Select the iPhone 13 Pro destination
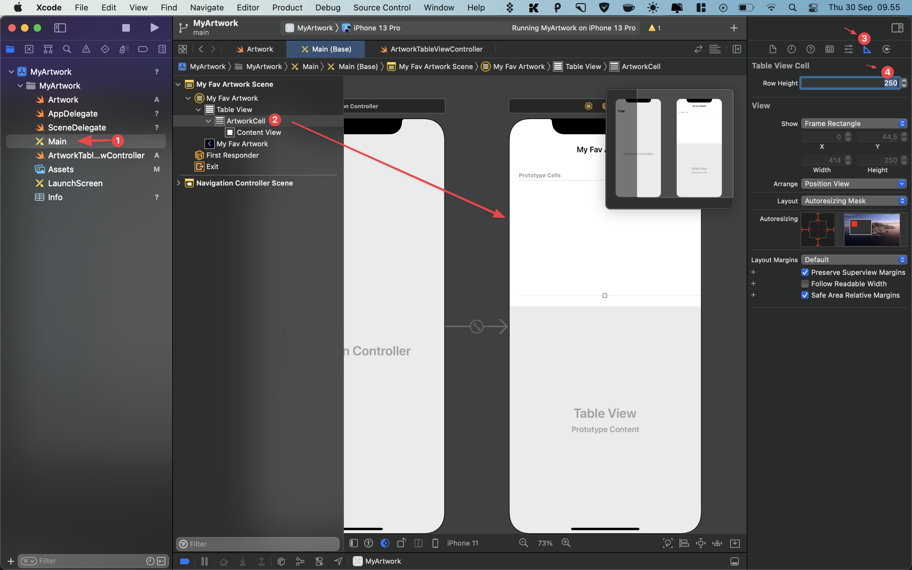The width and height of the screenshot is (912, 570). [371, 28]
